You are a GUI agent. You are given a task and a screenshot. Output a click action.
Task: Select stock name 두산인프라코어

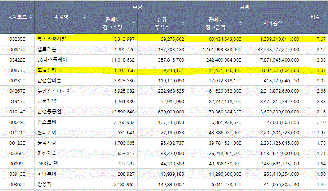54,91
